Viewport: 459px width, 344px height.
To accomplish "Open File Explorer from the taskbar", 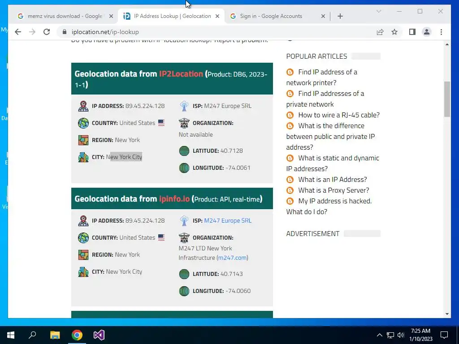I will click(55, 335).
